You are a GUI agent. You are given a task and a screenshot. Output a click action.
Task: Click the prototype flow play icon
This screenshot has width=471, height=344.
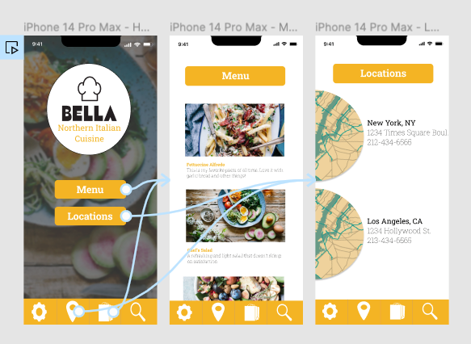coord(12,48)
